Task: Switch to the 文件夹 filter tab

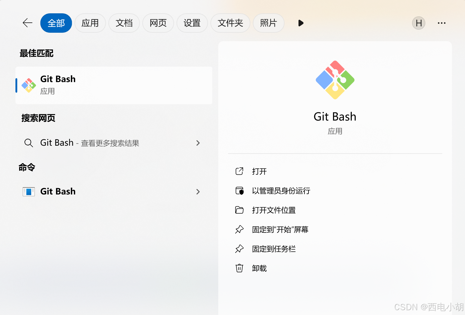Action: pyautogui.click(x=230, y=23)
